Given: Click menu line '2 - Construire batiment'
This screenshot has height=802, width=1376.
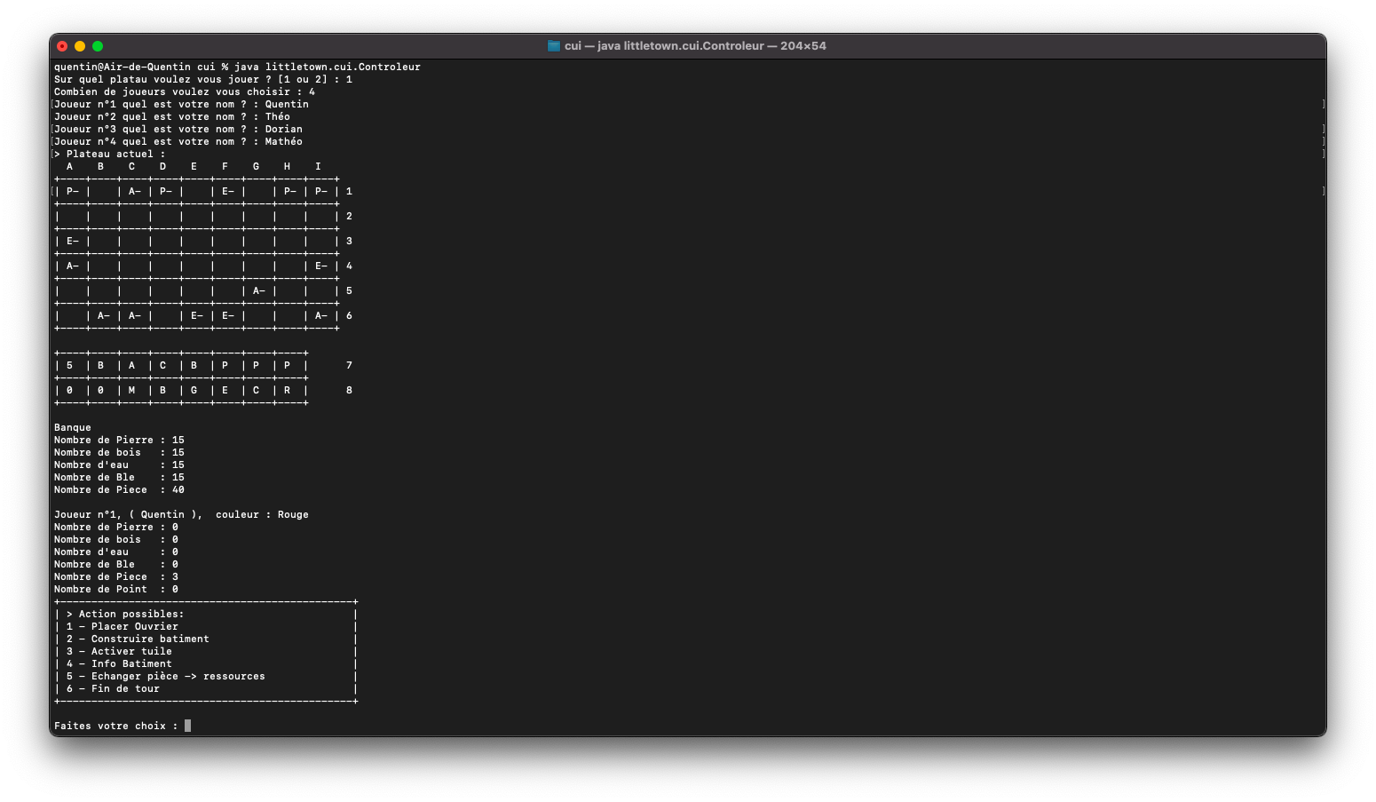Looking at the screenshot, I should [x=138, y=639].
